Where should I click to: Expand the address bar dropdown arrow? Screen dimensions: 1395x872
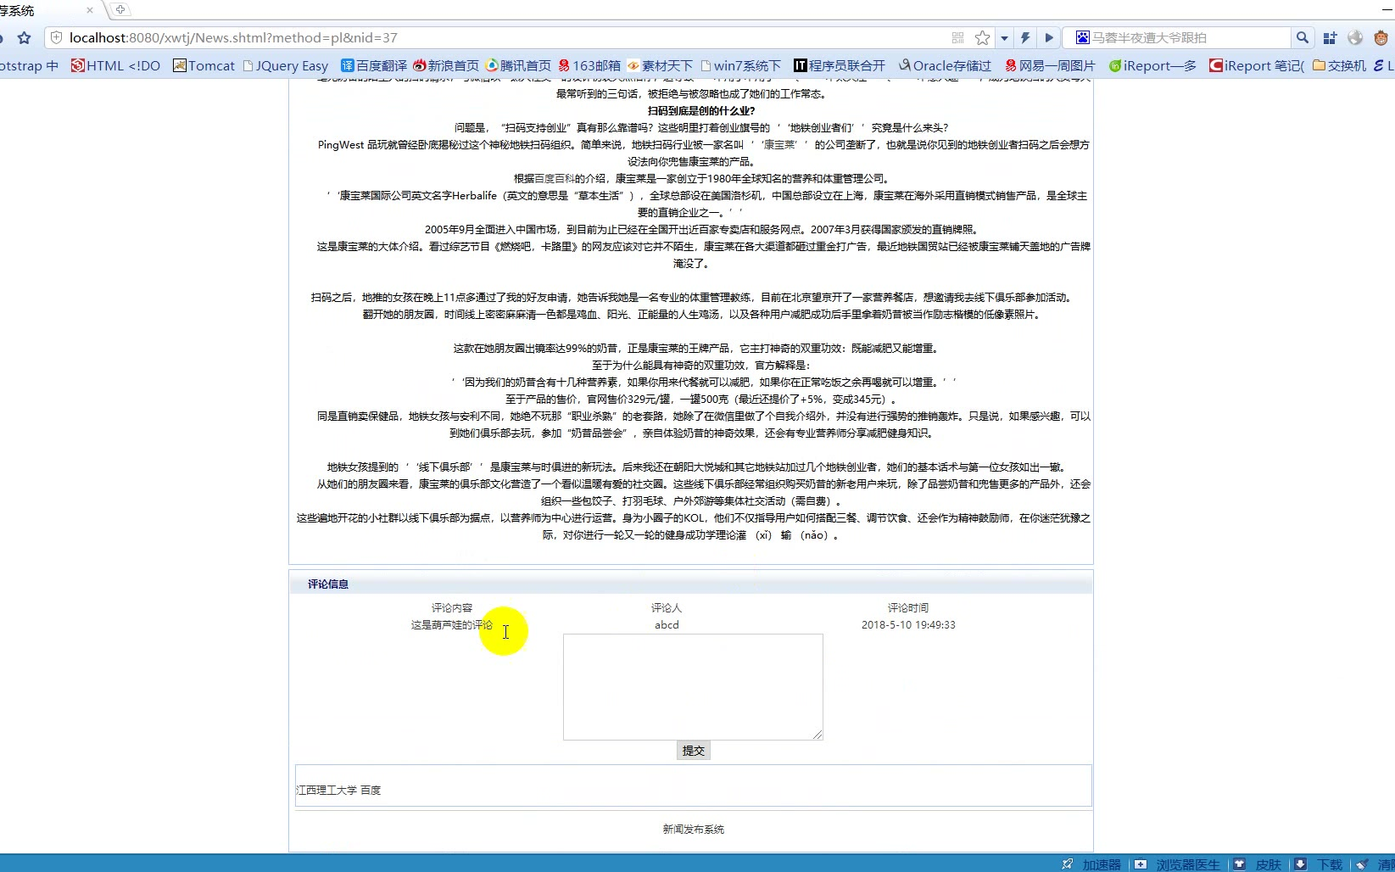(x=1004, y=38)
